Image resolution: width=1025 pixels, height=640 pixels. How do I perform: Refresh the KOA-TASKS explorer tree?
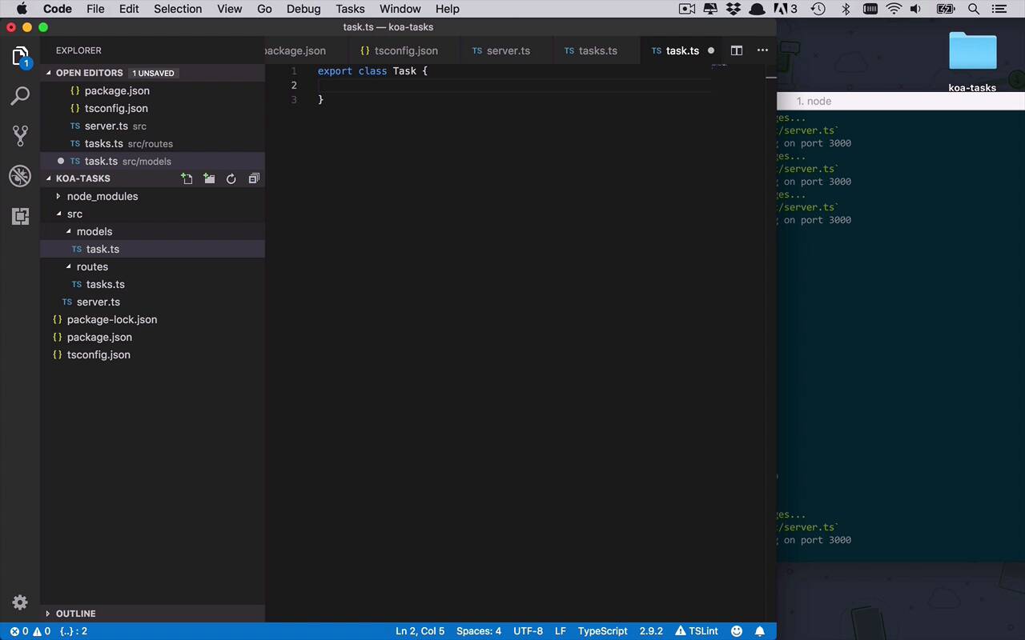(x=231, y=178)
